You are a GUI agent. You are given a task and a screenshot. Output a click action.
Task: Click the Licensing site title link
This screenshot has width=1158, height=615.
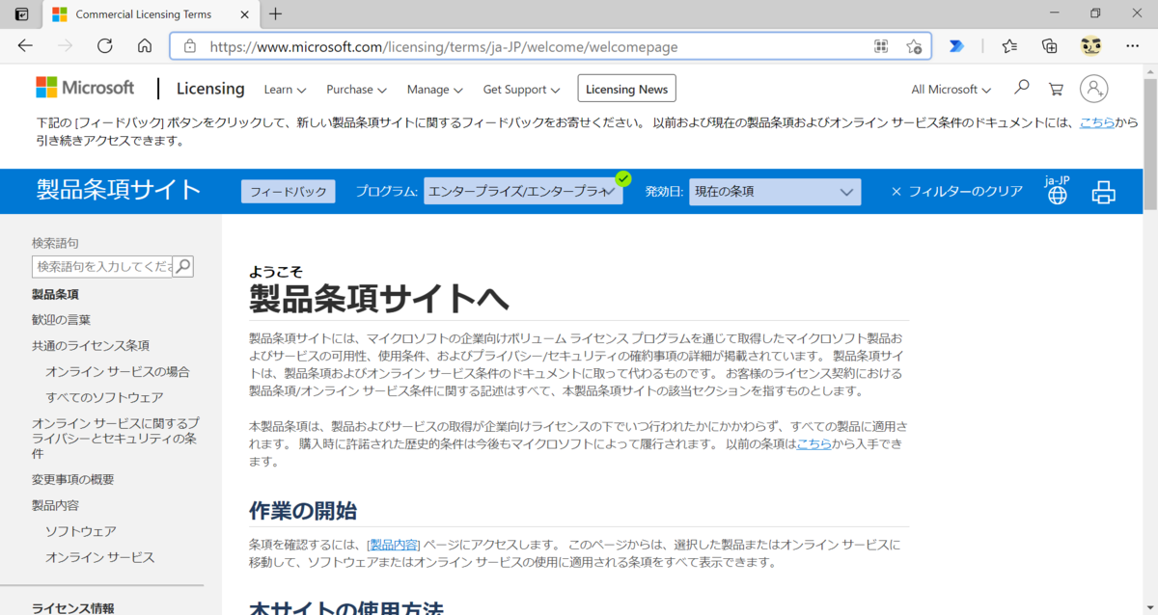coord(210,89)
